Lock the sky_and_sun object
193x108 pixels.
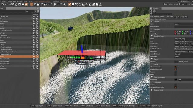point(37,16)
